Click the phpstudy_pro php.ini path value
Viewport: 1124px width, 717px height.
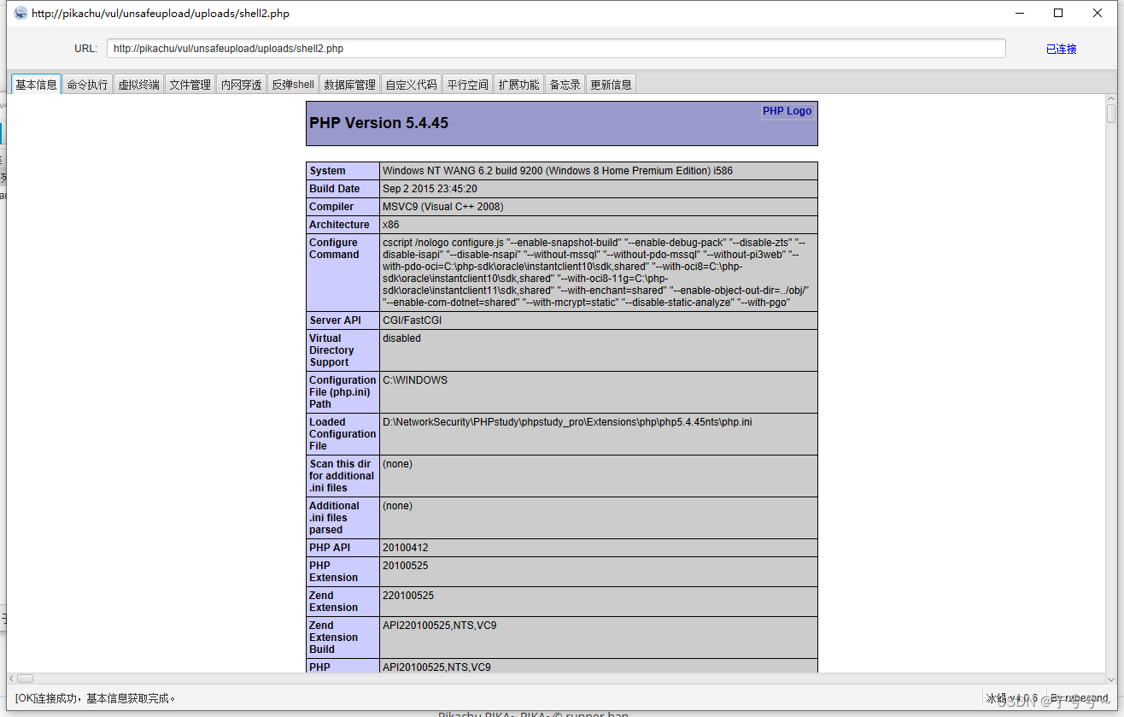point(567,422)
